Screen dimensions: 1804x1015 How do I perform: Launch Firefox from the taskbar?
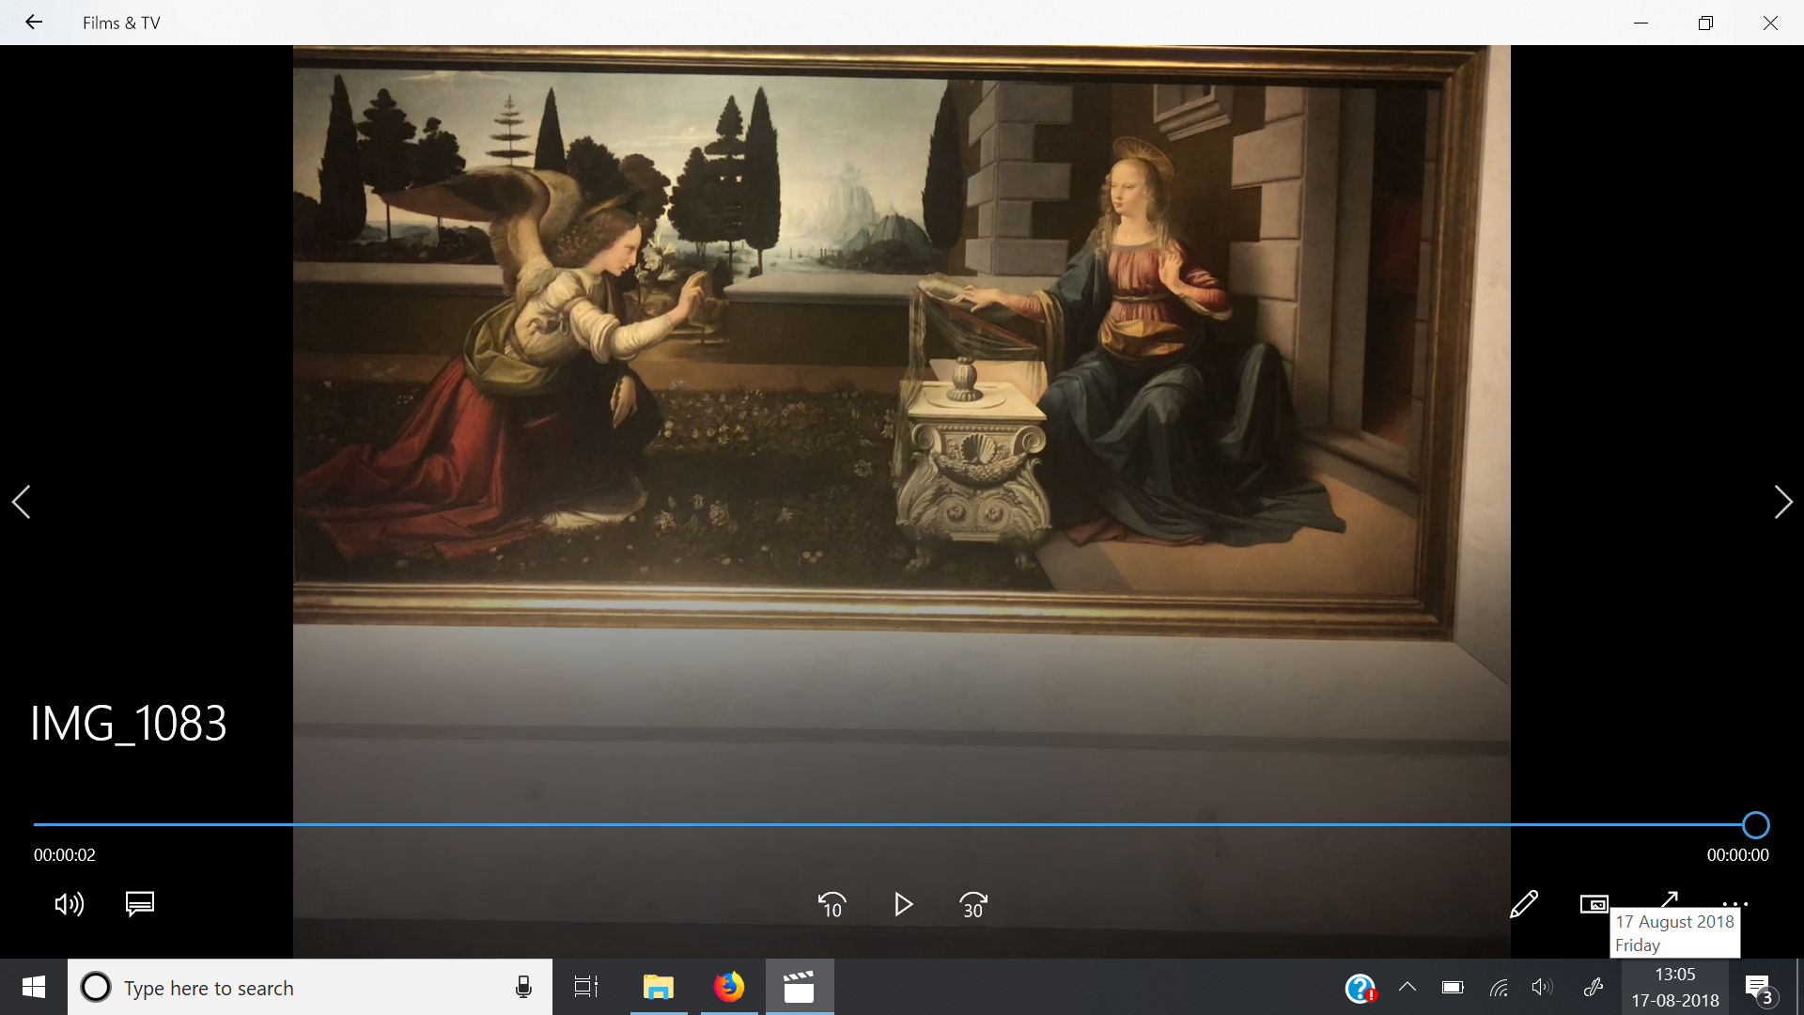[729, 987]
